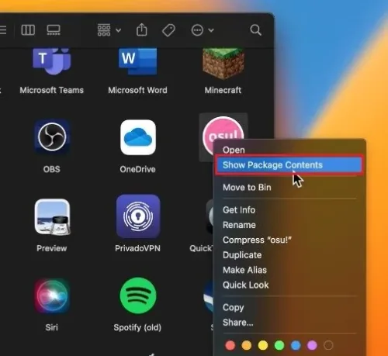
Task: Choose Show Package Contents
Action: pyautogui.click(x=289, y=165)
